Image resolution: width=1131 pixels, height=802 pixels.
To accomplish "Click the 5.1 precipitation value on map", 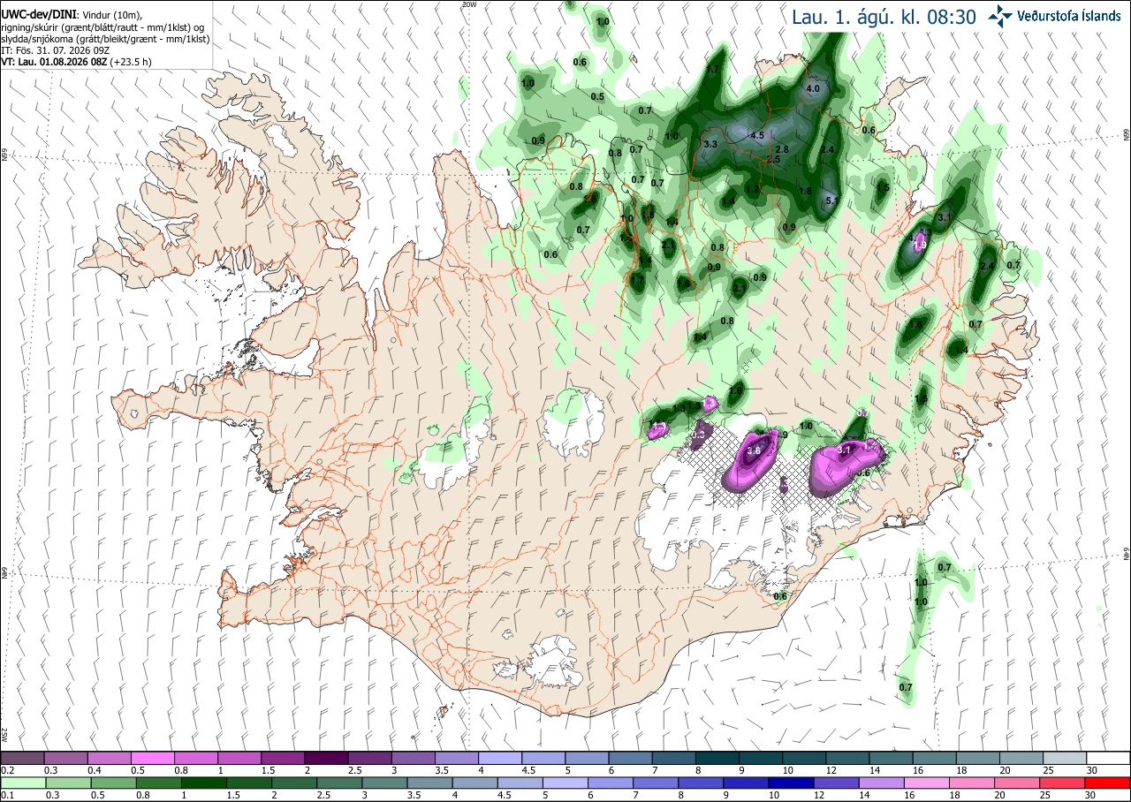I will (831, 201).
